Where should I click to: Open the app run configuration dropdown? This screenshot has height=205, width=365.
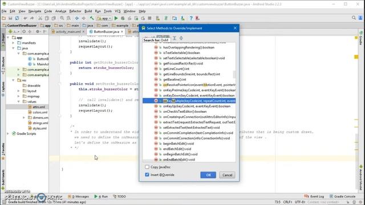(104, 18)
